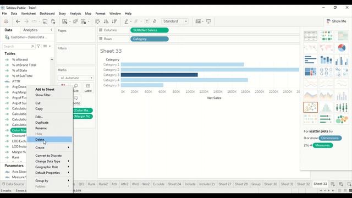352x198 pixels.
Task: Click the dark blue Category 3 bar
Action: point(159,75)
